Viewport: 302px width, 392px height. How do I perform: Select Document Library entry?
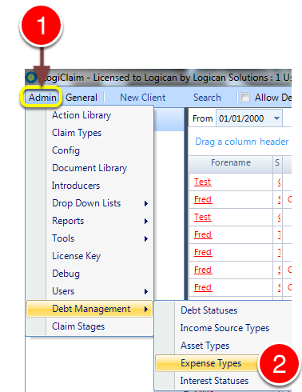[x=89, y=168]
